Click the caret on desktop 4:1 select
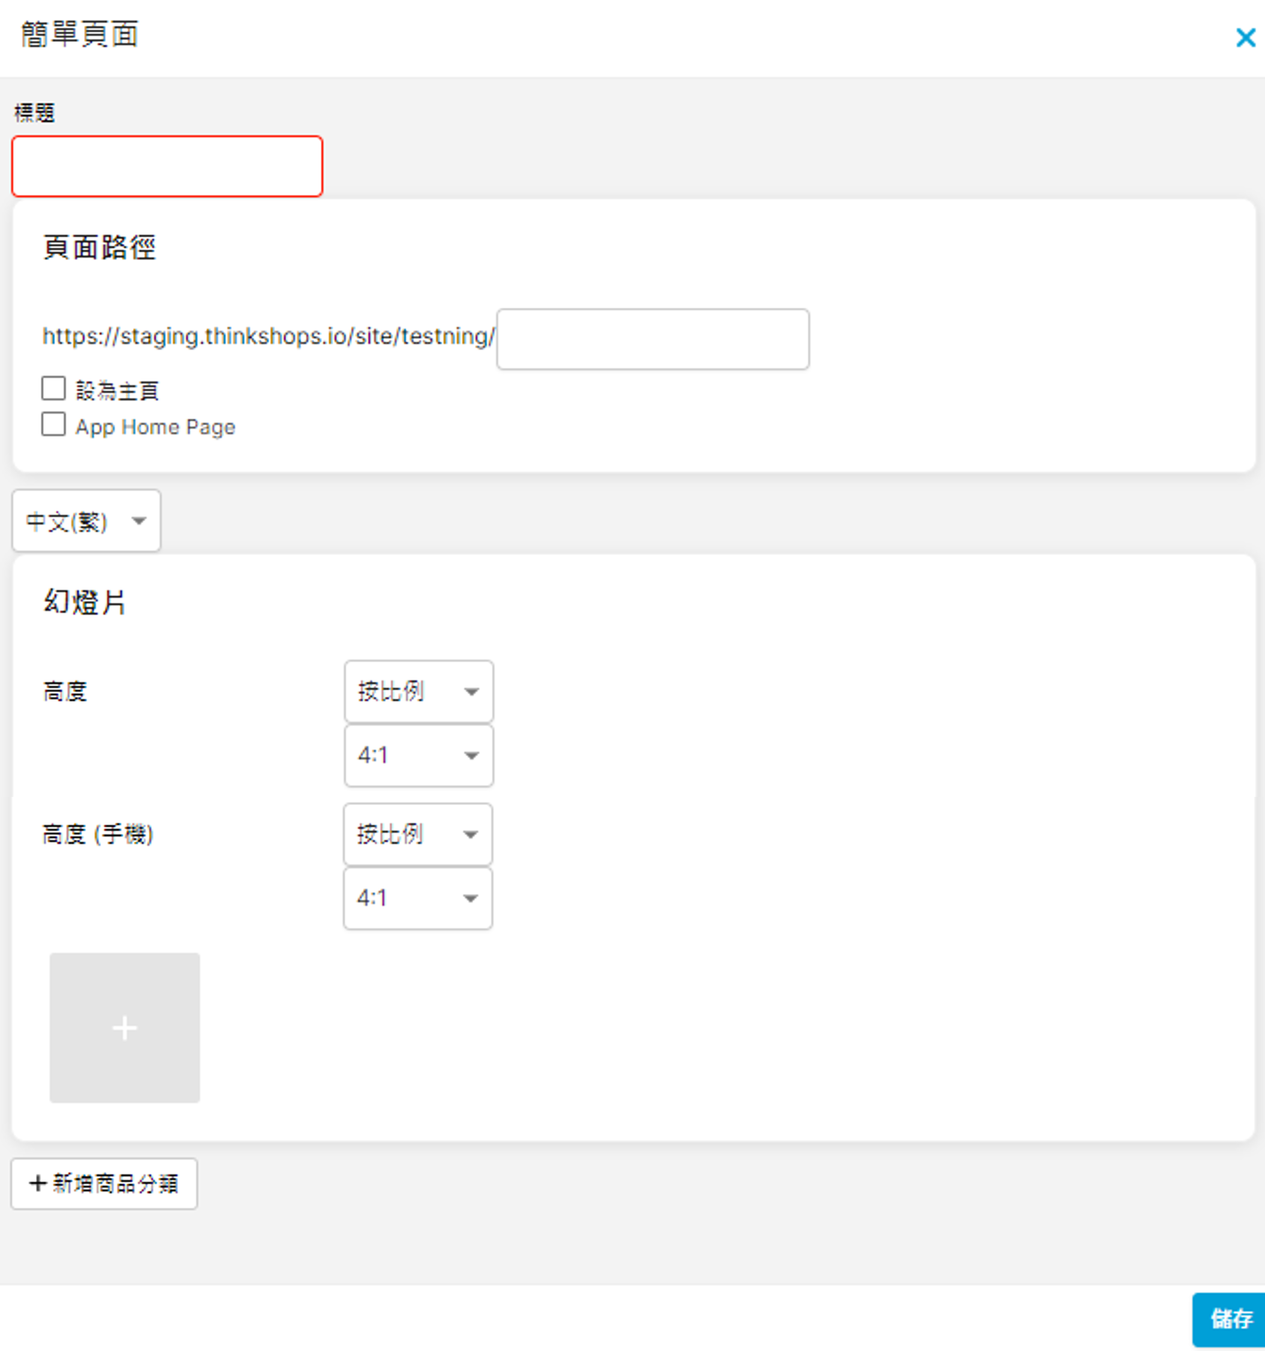The height and width of the screenshot is (1351, 1265). (471, 756)
